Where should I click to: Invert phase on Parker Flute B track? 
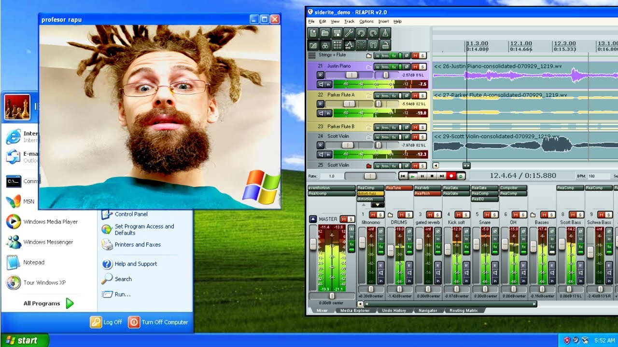click(407, 127)
